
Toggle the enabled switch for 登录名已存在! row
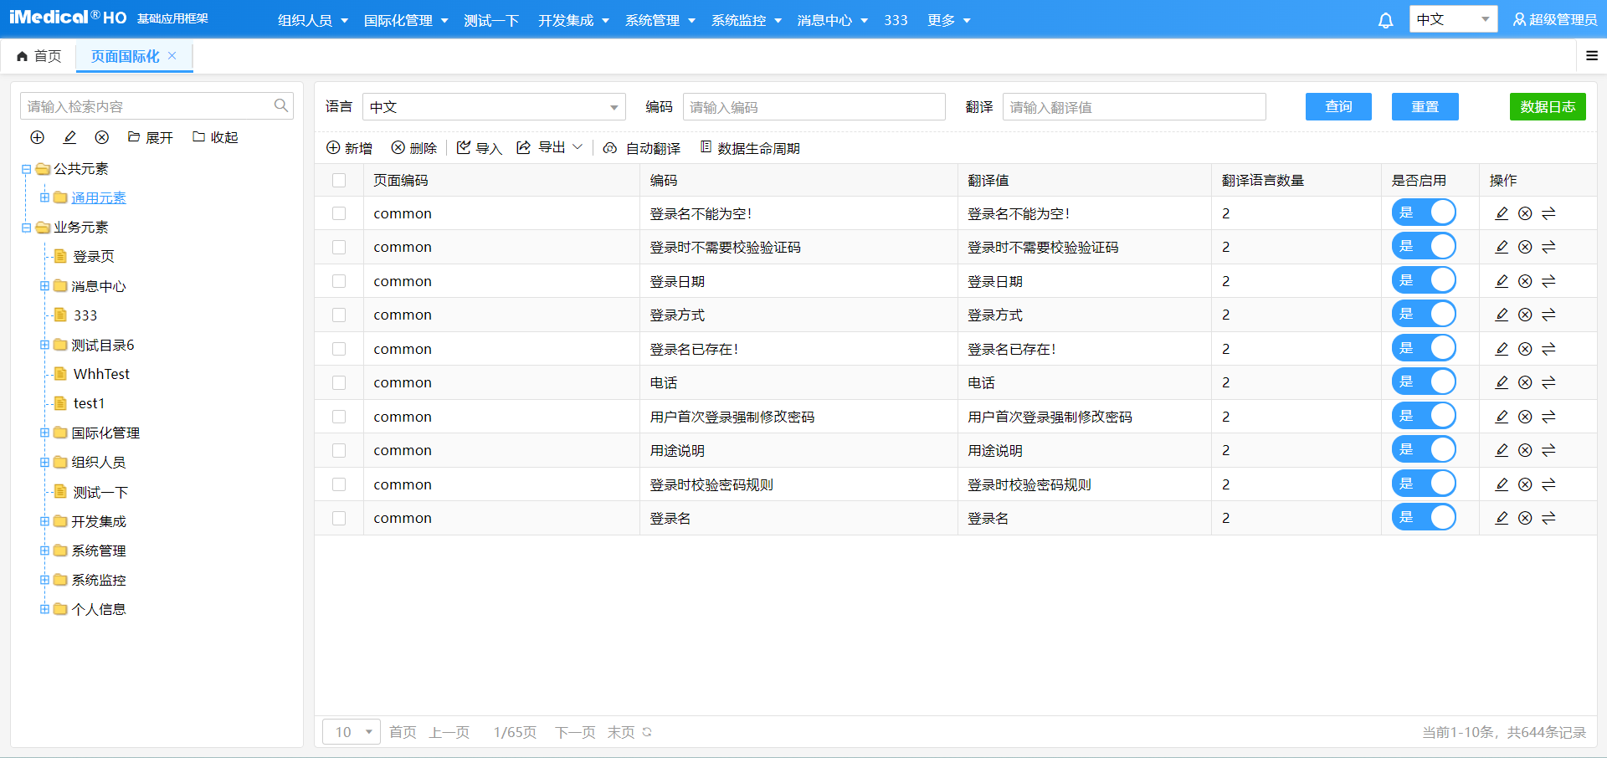click(x=1424, y=348)
